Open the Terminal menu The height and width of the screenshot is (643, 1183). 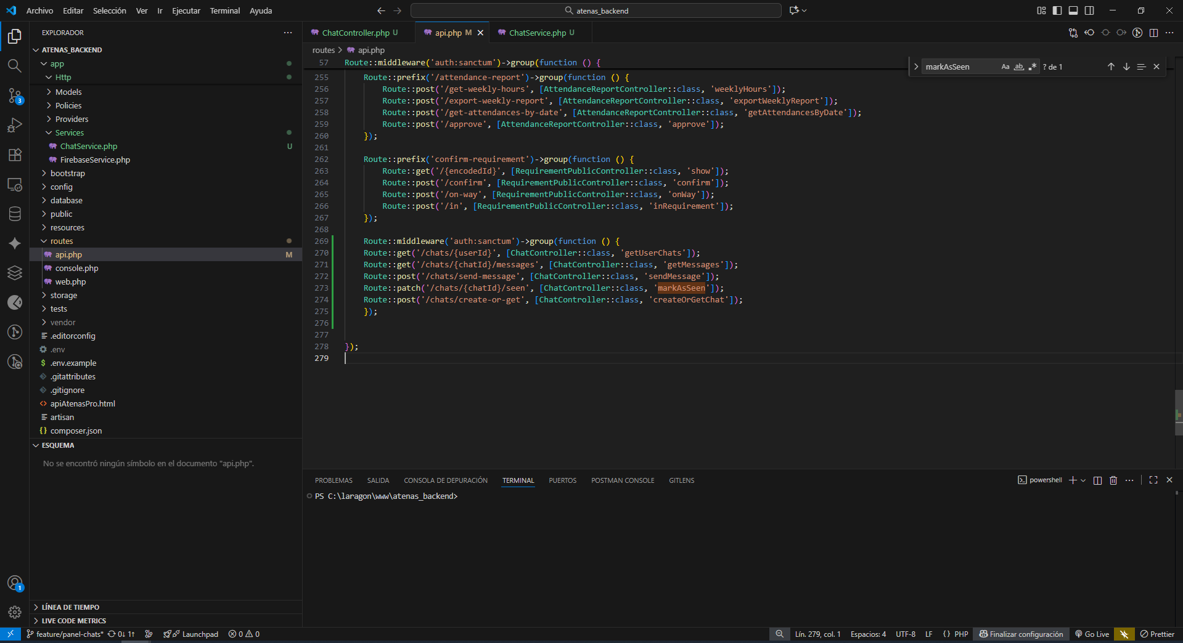224,10
